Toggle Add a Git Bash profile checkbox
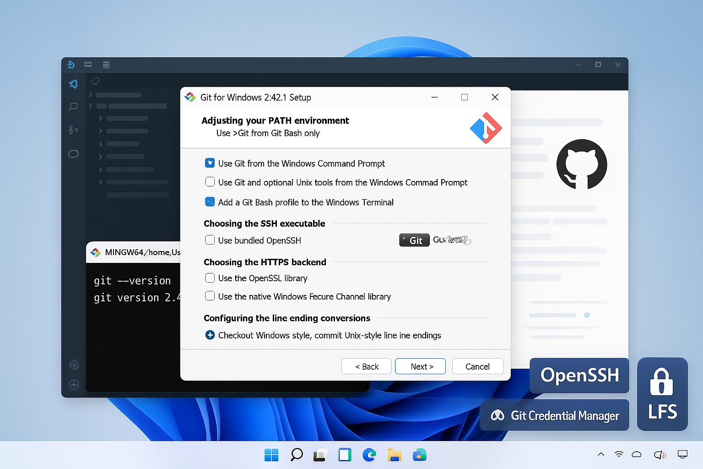 (x=210, y=202)
